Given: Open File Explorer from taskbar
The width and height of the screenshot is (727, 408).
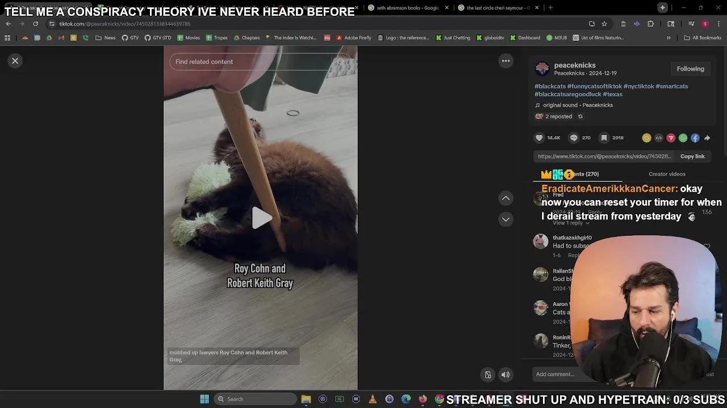Looking at the screenshot, I should (x=306, y=399).
